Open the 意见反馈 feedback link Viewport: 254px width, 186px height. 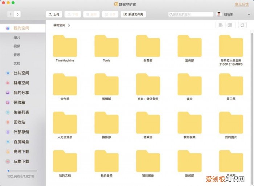[242, 4]
